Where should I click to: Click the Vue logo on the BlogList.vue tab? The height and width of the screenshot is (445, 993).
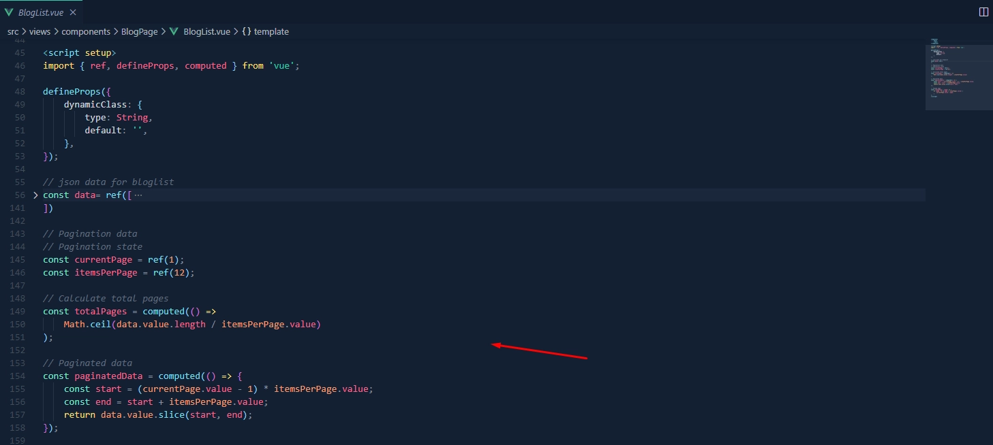10,12
